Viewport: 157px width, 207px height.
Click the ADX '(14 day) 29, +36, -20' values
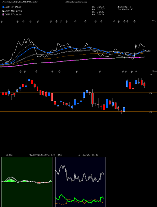pos(88,155)
